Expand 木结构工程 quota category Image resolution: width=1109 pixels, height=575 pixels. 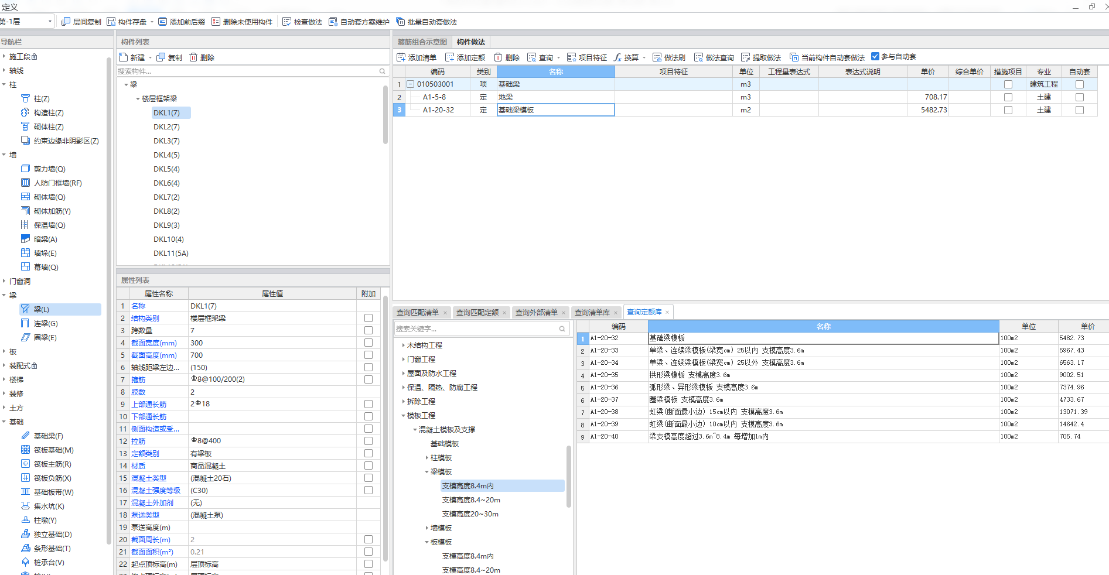pyautogui.click(x=403, y=345)
